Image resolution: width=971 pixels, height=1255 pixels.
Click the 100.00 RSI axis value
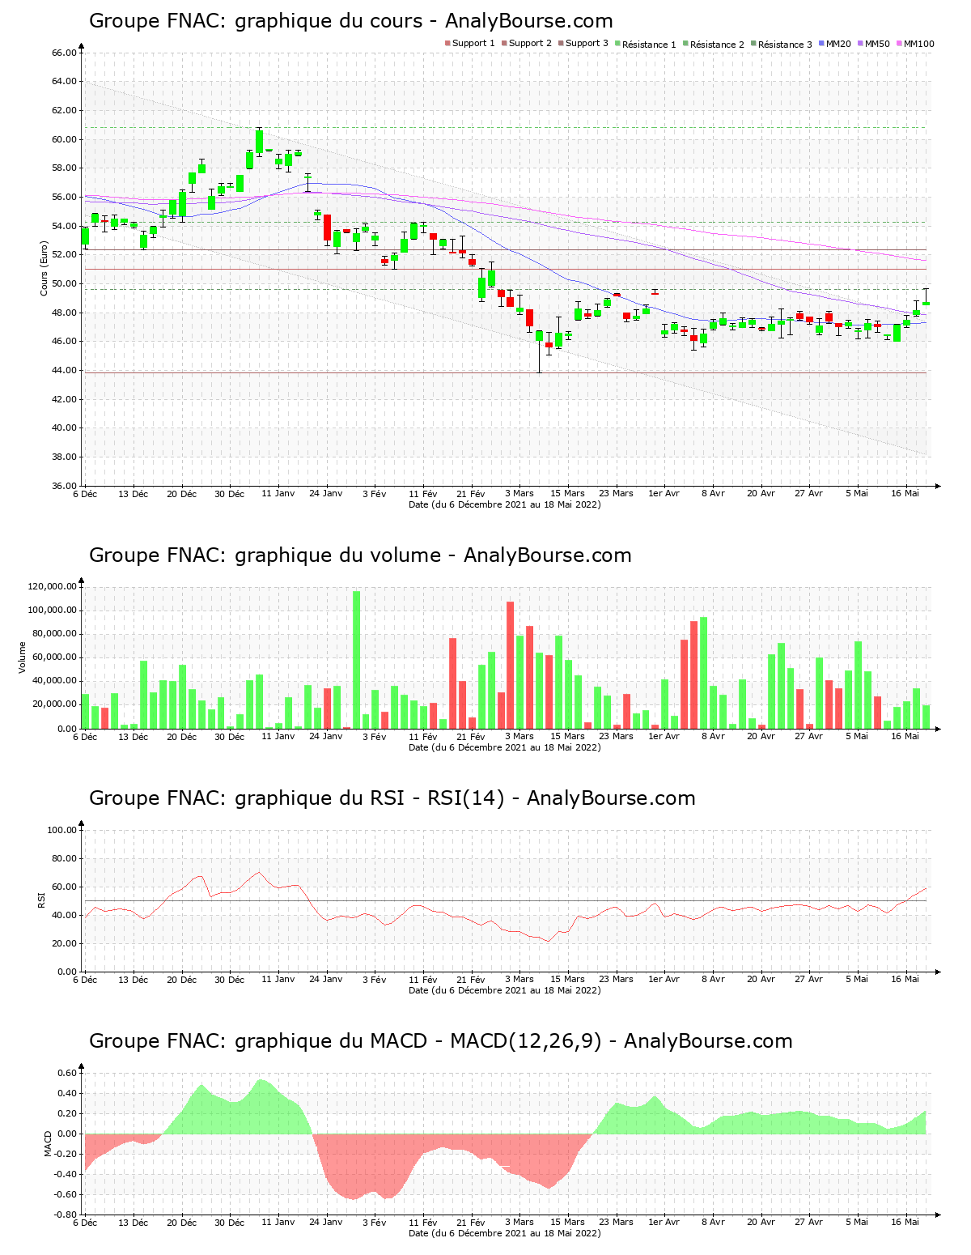(x=62, y=830)
